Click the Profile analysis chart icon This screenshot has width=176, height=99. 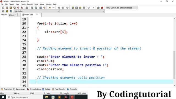pos(98,8)
